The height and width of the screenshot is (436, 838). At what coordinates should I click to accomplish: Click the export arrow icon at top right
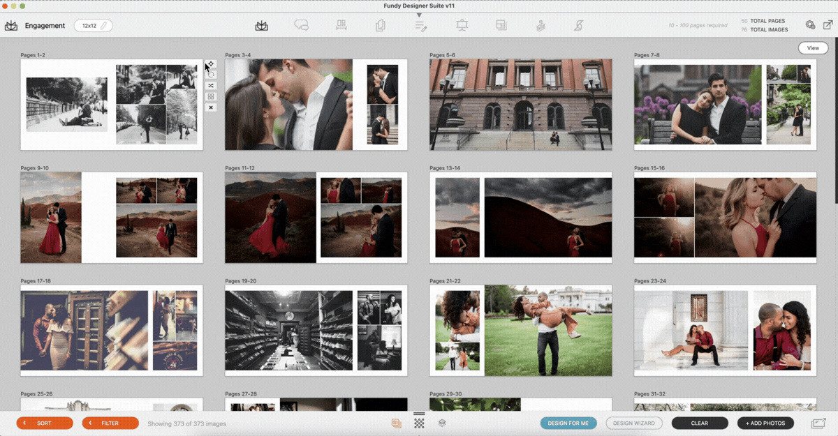(x=828, y=25)
